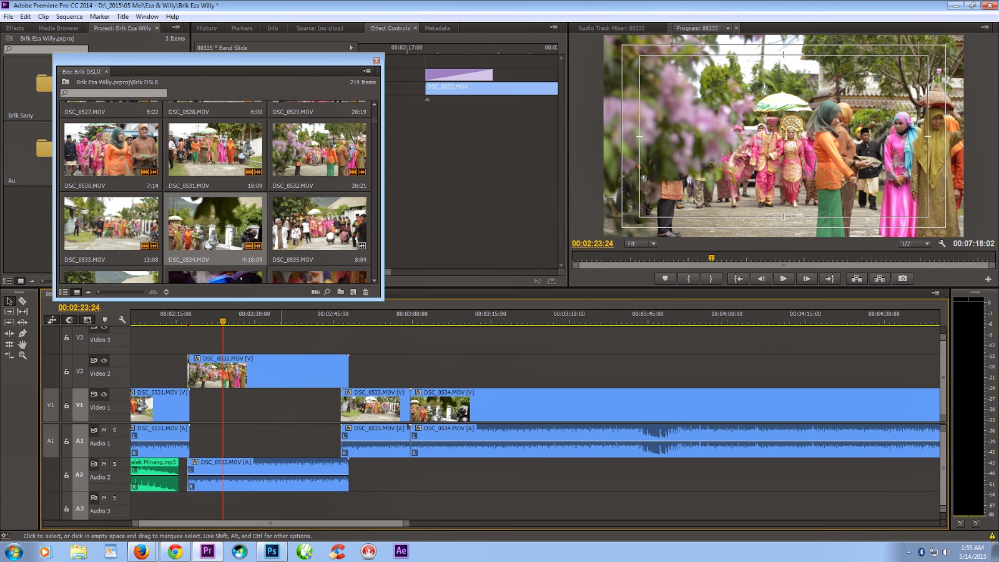Toggle insert sequences as nests option
The image size is (999, 562).
(x=52, y=320)
